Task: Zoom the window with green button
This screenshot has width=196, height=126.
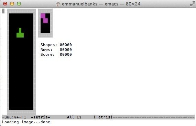Action: [x=19, y=4]
